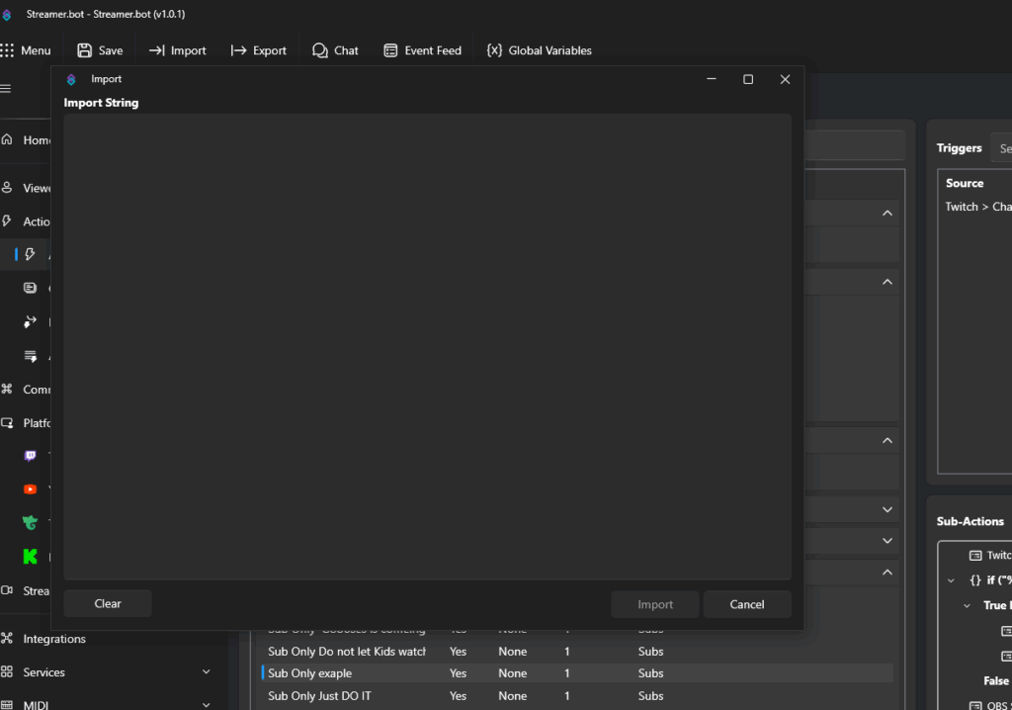Click the Twitch platform icon in sidebar
Screen dimensions: 1012x710
tap(30, 456)
